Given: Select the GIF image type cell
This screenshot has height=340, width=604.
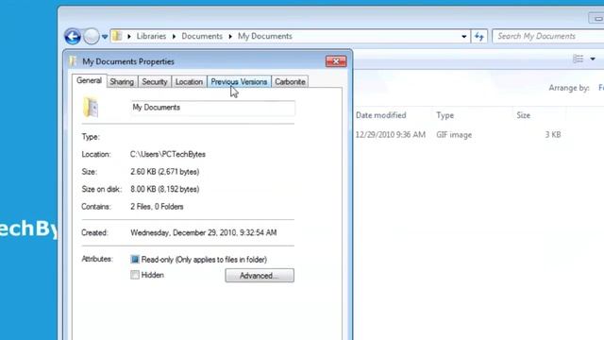Looking at the screenshot, I should (x=454, y=135).
